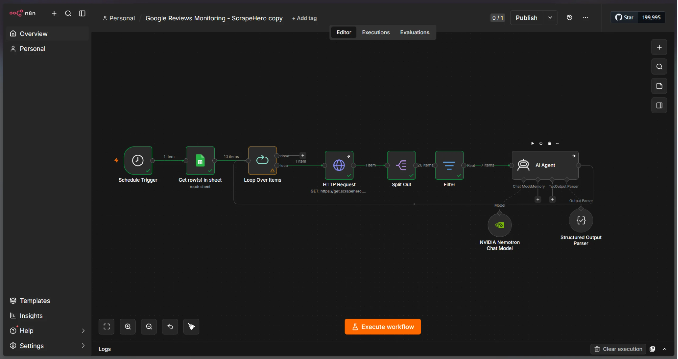
Task: Toggle the right side panel icon
Action: pos(659,105)
